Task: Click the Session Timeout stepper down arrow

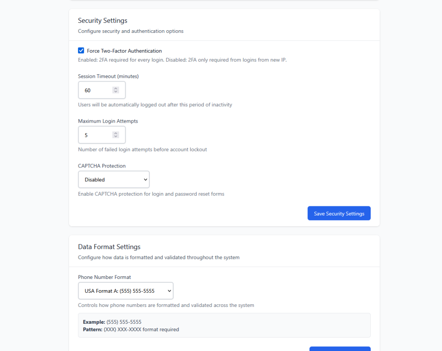Action: (x=115, y=92)
